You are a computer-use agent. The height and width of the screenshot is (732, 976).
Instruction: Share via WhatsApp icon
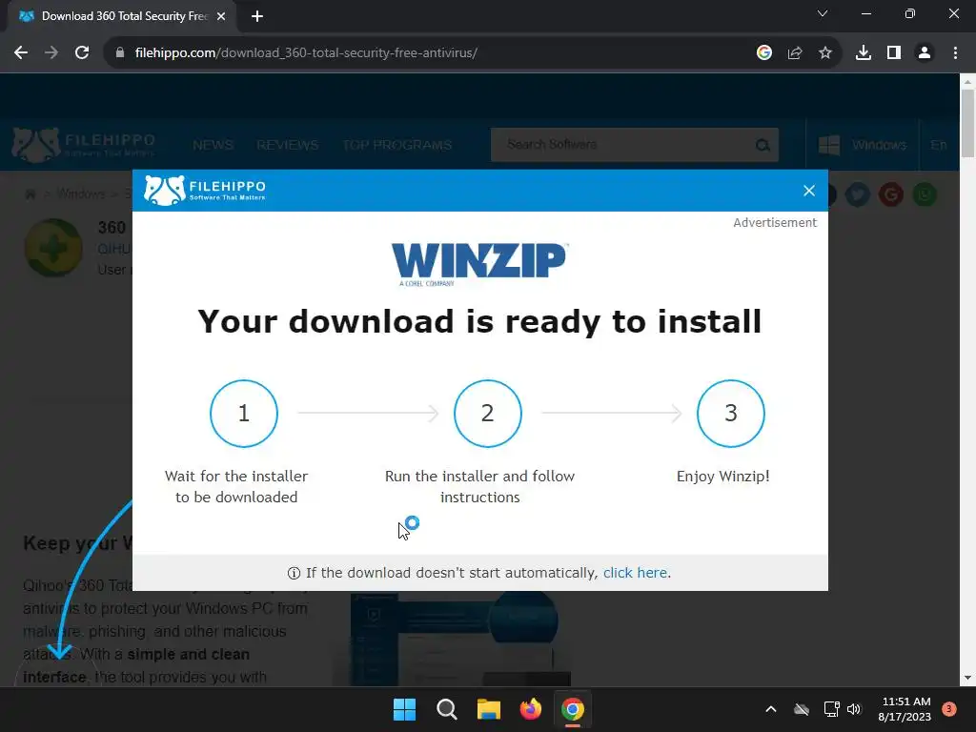point(925,194)
